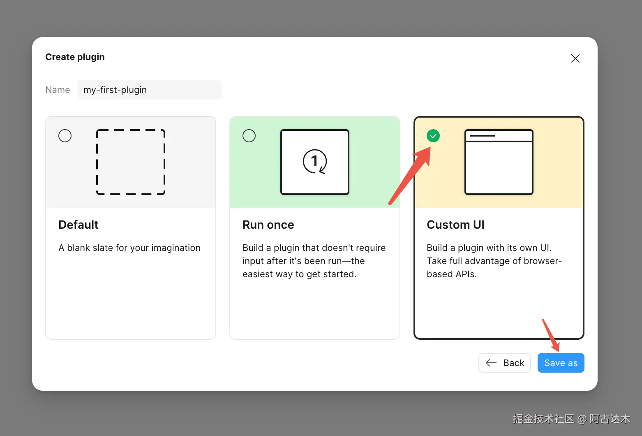
Task: Click the 'Name' field label
Action: click(58, 90)
